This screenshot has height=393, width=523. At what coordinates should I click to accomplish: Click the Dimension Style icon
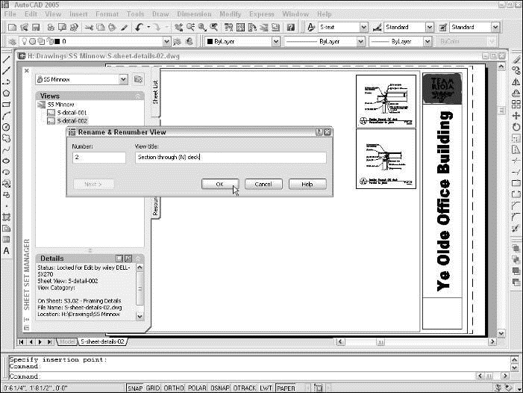pyautogui.click(x=377, y=28)
